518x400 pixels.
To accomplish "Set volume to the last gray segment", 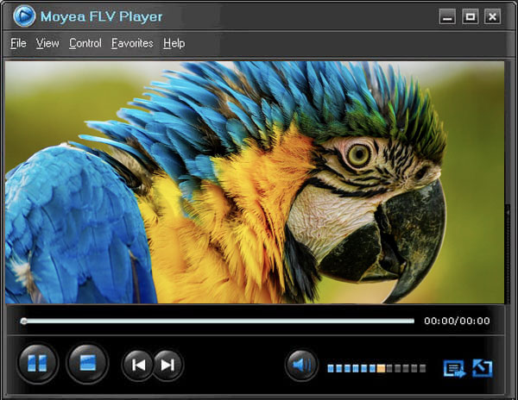I will pyautogui.click(x=421, y=368).
